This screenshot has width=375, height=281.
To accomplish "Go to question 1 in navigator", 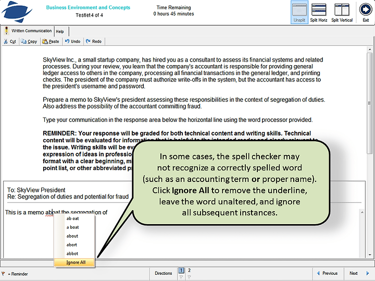I will [x=181, y=270].
